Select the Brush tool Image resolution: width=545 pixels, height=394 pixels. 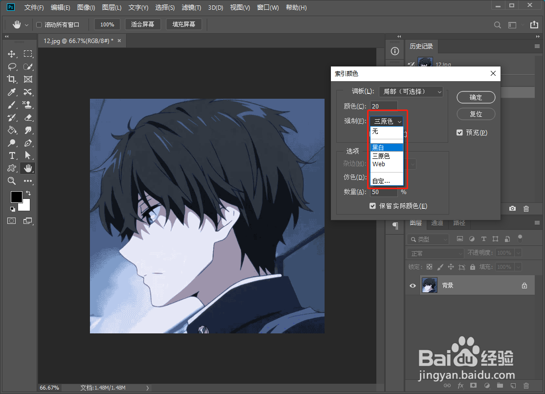(11, 105)
